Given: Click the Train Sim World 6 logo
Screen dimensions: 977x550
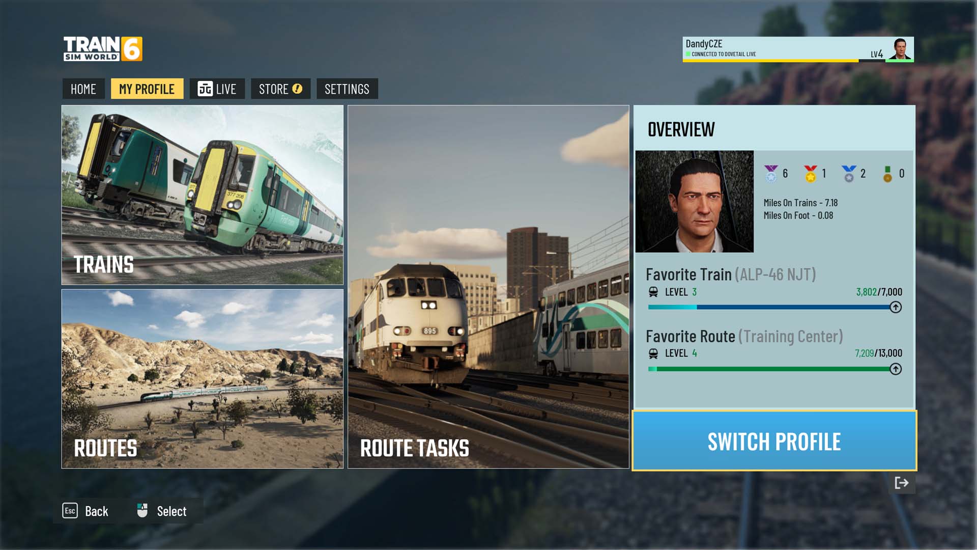Looking at the screenshot, I should point(103,49).
